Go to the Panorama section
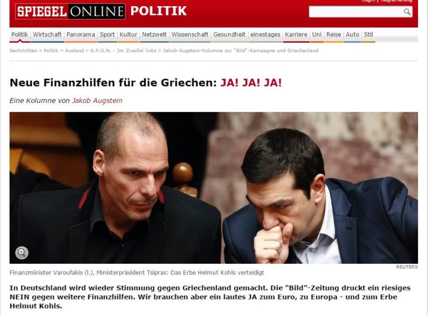 [x=80, y=35]
